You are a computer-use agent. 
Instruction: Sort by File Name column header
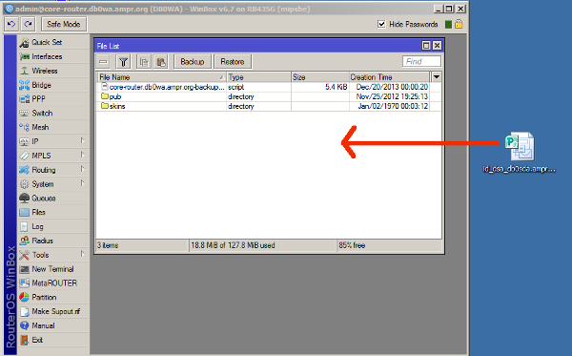tap(162, 77)
